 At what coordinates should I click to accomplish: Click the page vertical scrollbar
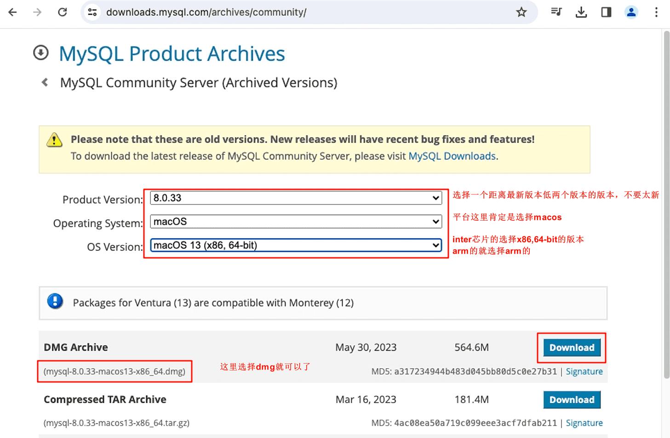coord(666,205)
